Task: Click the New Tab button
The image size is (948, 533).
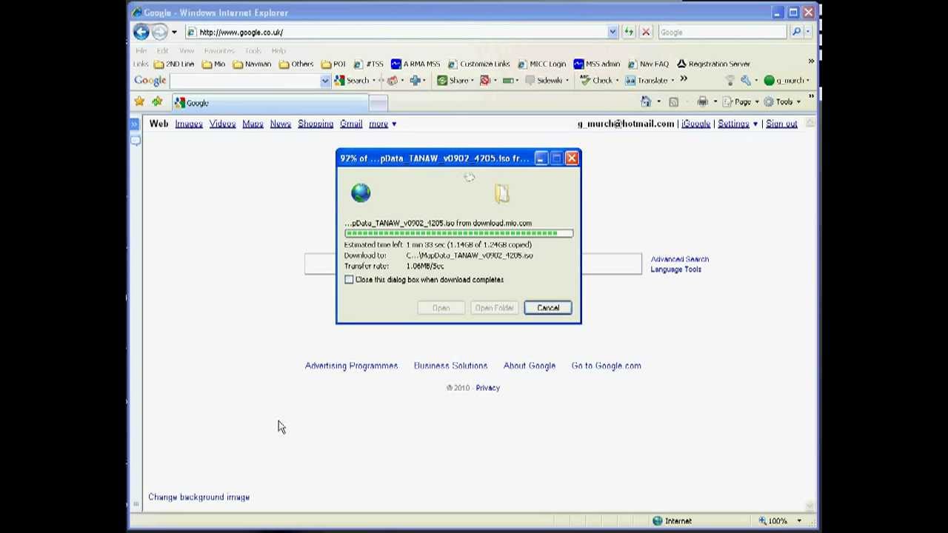Action: (378, 103)
